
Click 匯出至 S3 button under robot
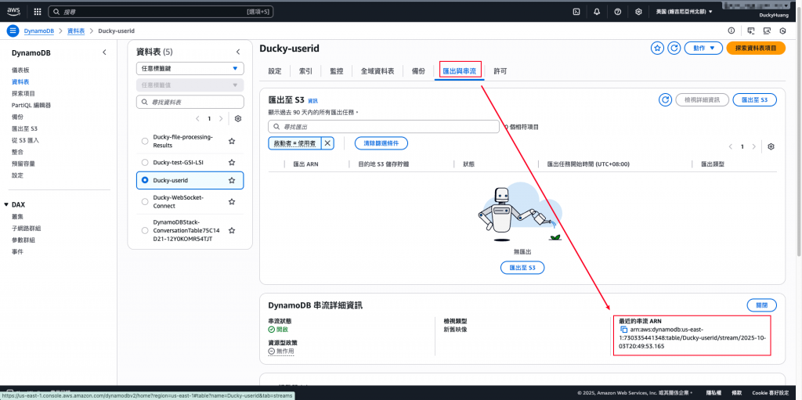point(522,268)
